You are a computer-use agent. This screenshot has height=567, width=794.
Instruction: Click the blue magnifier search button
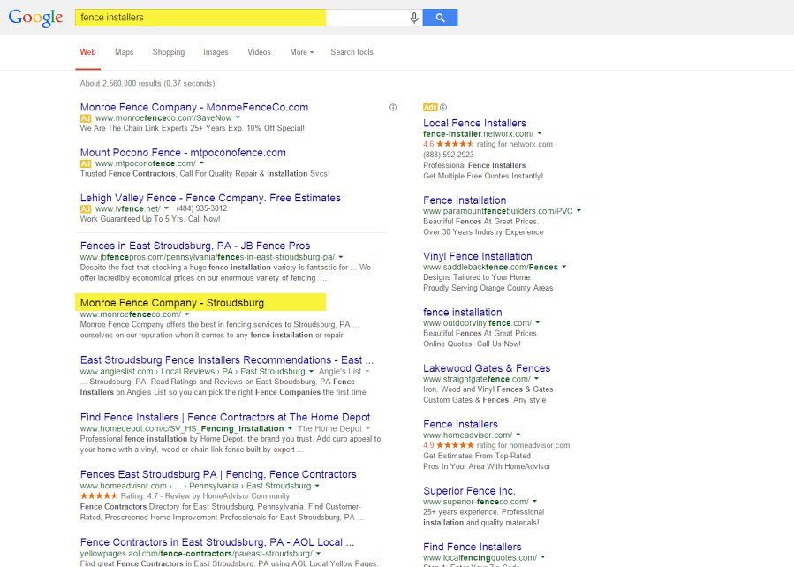(x=440, y=18)
